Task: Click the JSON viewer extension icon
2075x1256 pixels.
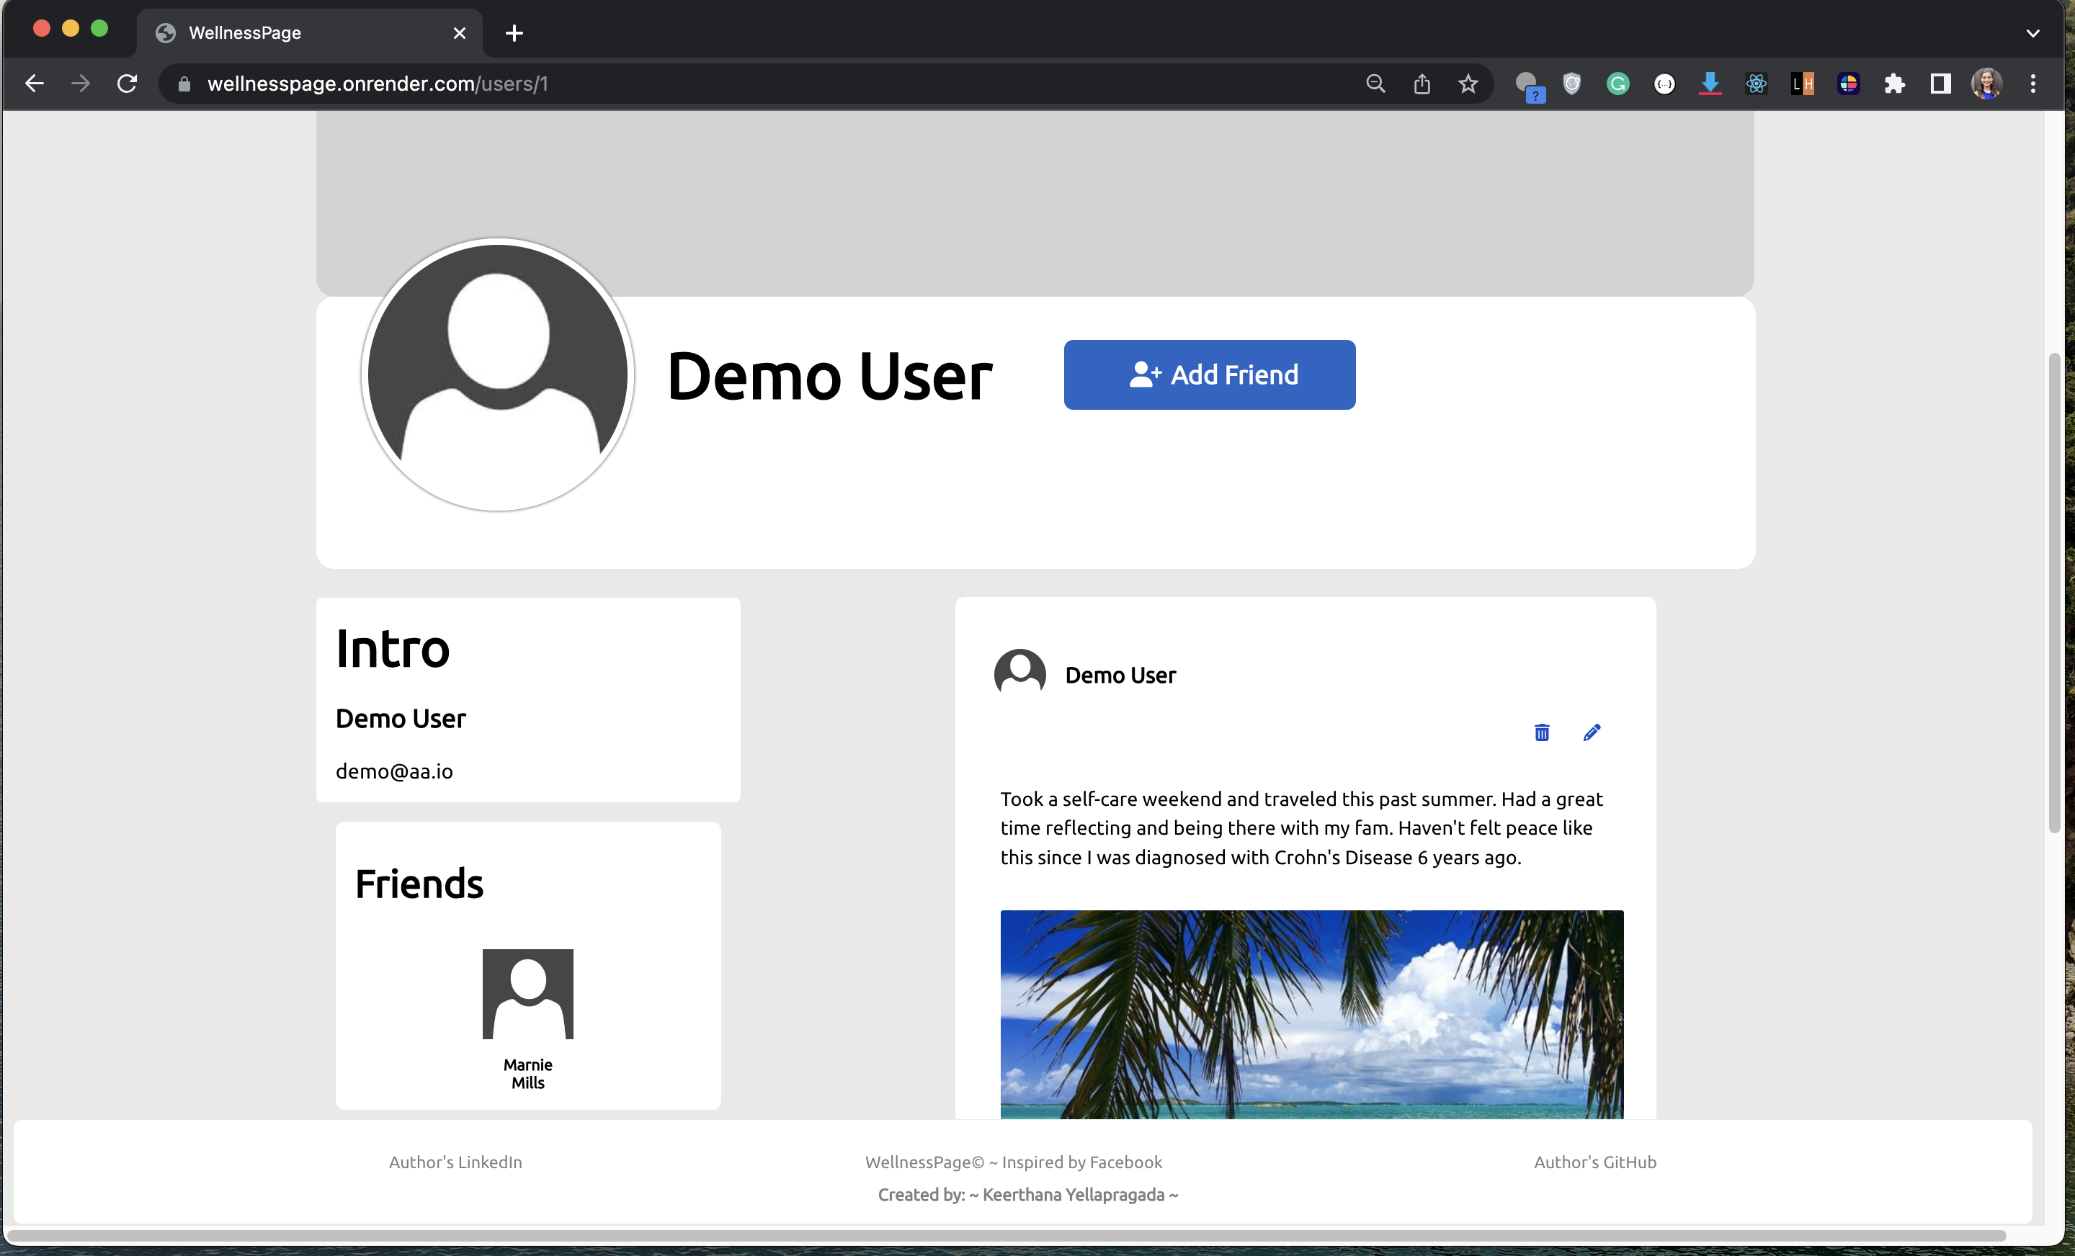Action: coord(1664,84)
